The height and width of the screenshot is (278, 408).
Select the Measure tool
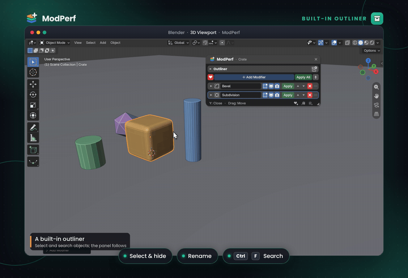[33, 138]
